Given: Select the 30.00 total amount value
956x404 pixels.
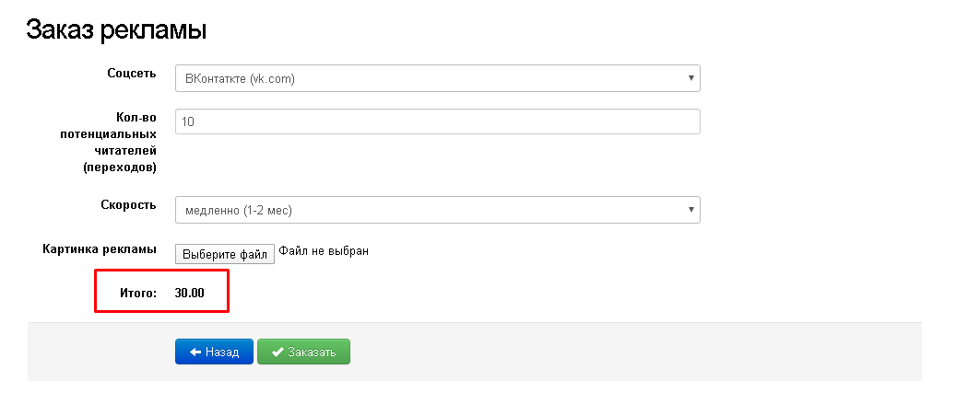Looking at the screenshot, I should tap(189, 294).
